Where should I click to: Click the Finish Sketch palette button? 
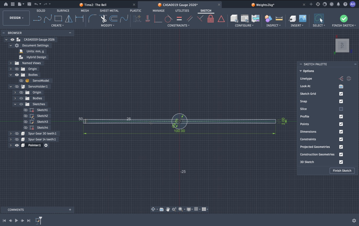[x=342, y=171]
